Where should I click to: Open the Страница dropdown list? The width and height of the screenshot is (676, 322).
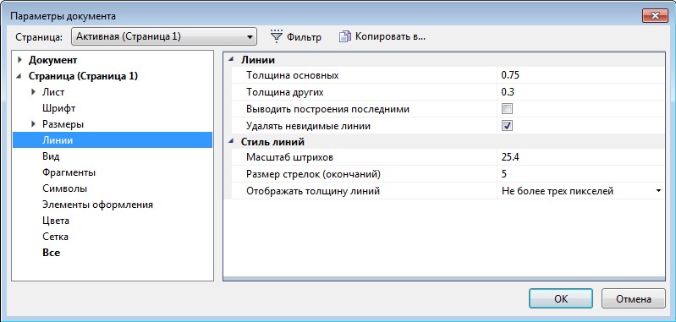tap(164, 36)
